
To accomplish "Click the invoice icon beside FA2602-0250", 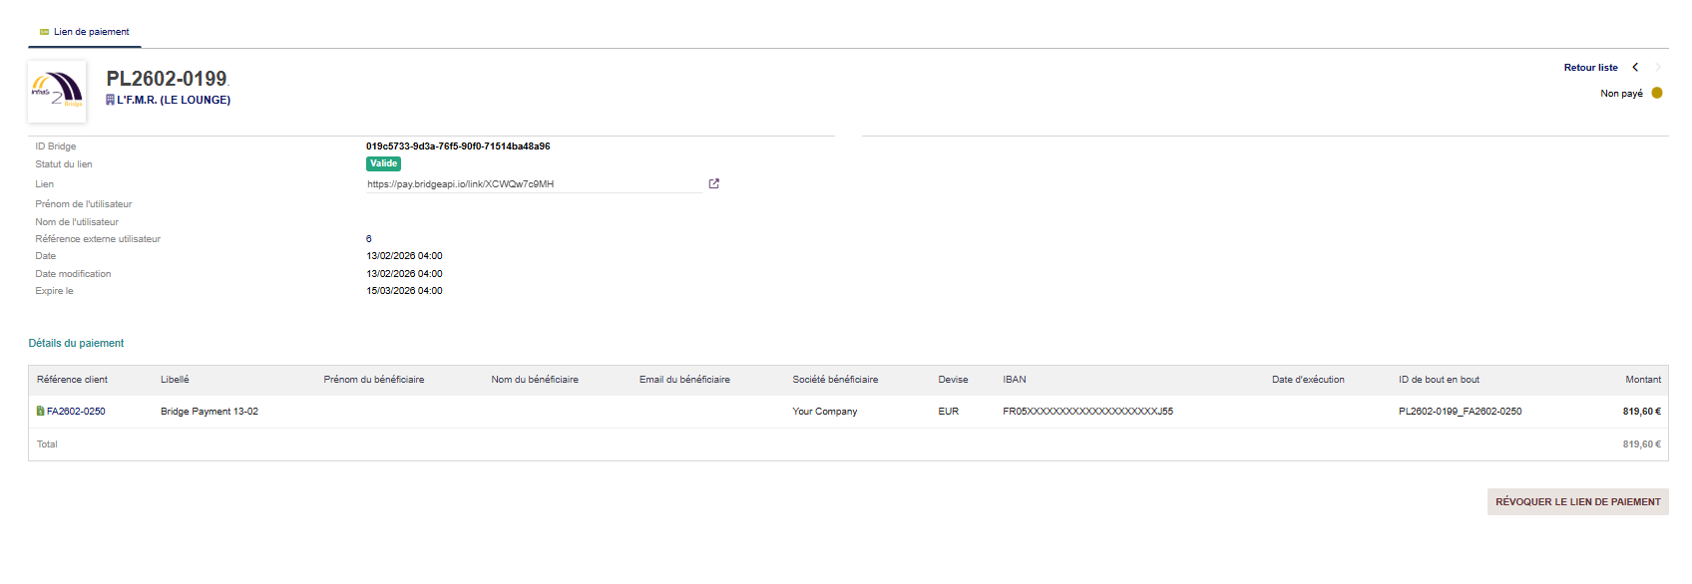I will click(x=40, y=411).
